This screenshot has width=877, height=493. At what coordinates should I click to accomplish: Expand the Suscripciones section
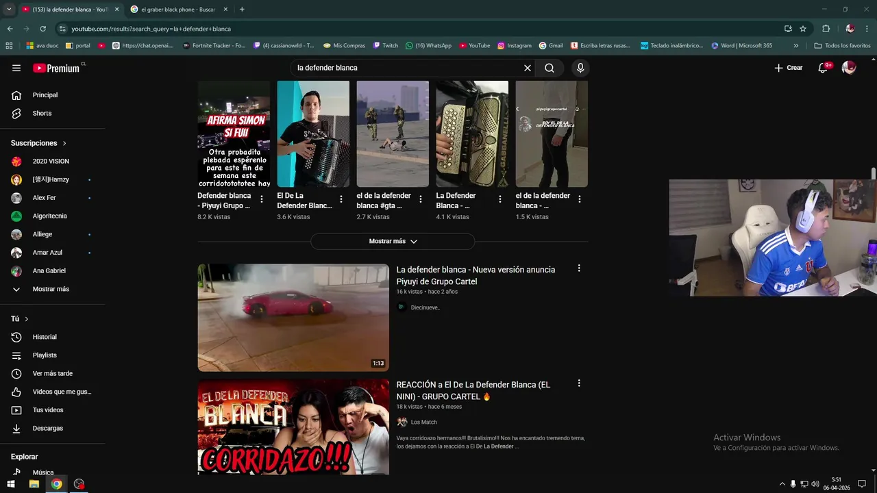pos(38,143)
